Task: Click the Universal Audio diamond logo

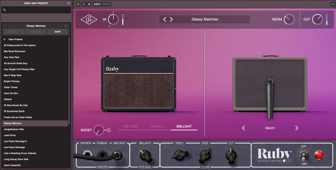Action: point(89,19)
